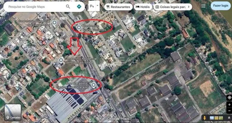Select the Condomínio Residencial das Castanheiras pin
The image size is (232, 123).
coord(55,23)
